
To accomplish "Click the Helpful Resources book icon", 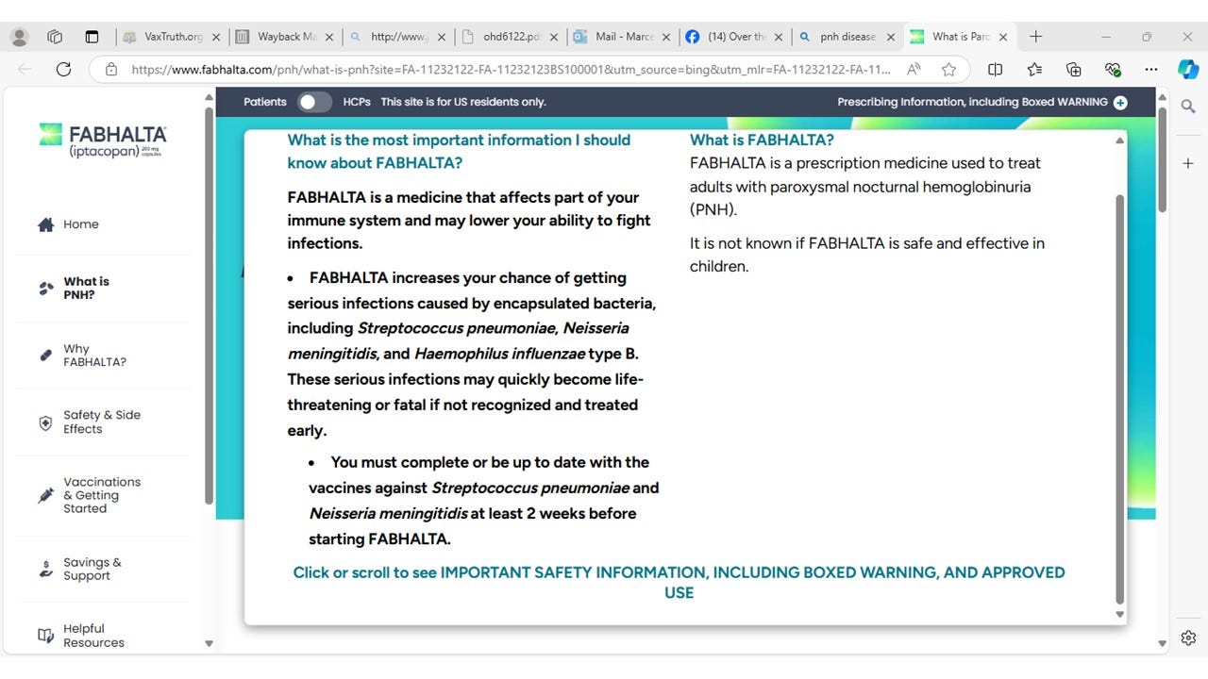I will pyautogui.click(x=45, y=636).
